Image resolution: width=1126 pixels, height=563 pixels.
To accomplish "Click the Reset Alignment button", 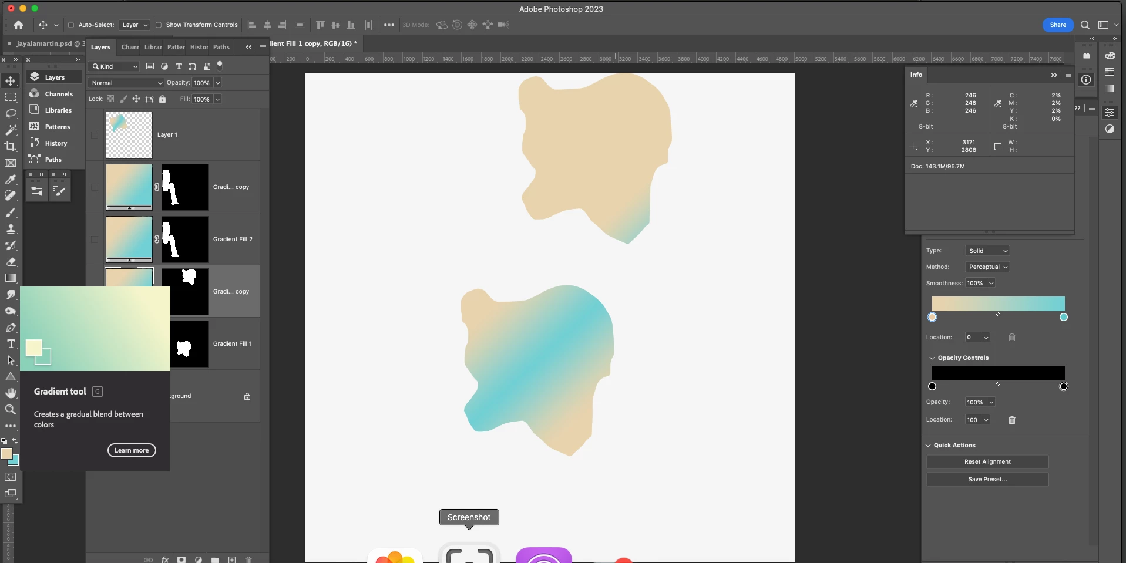I will point(987,462).
